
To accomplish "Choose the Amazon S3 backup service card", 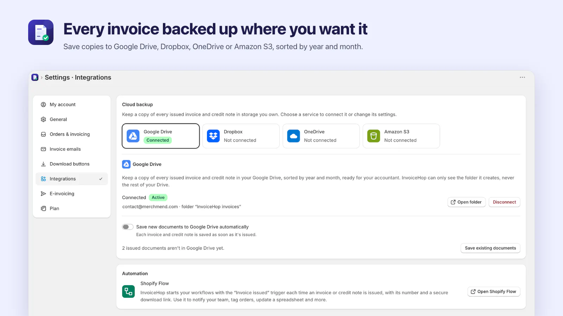I will (x=401, y=136).
